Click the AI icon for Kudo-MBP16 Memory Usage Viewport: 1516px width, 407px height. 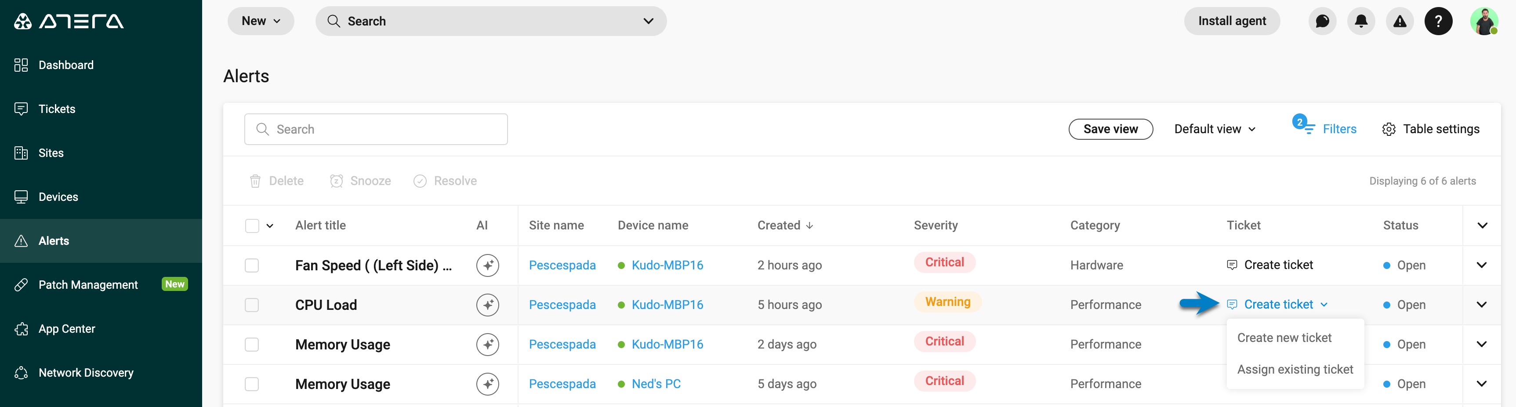tap(487, 345)
